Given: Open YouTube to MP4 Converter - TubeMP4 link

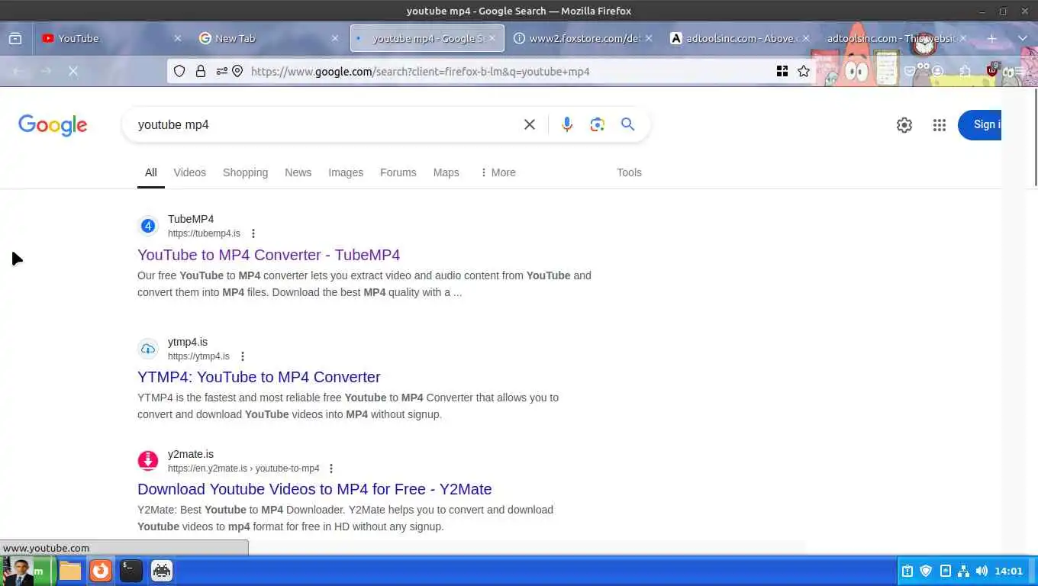Looking at the screenshot, I should click(269, 255).
